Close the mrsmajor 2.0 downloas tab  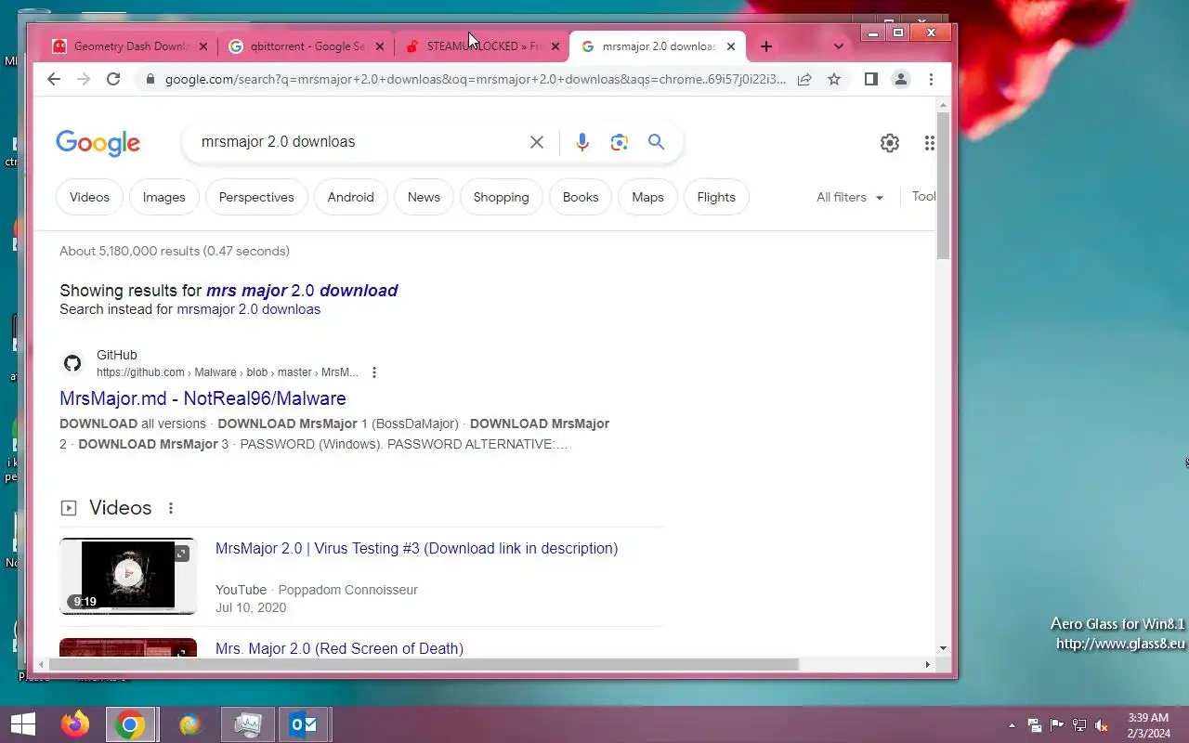(731, 46)
